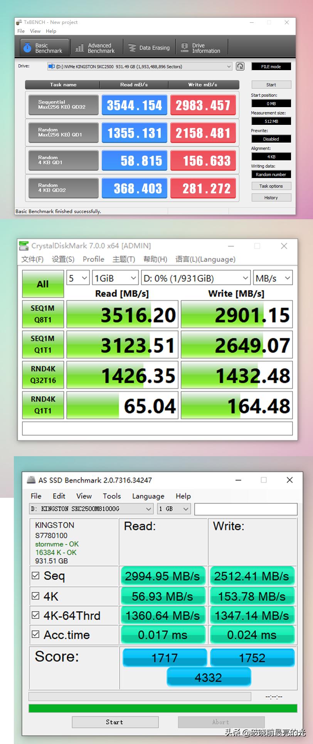Viewport: 313px width, 744px height.
Task: Expand the MB/s unit dropdown
Action: (x=273, y=278)
